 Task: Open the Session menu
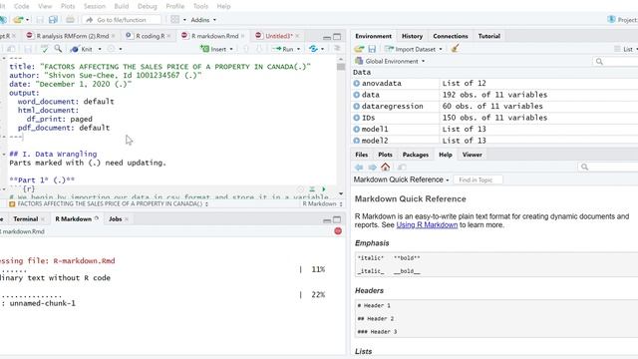pyautogui.click(x=95, y=6)
